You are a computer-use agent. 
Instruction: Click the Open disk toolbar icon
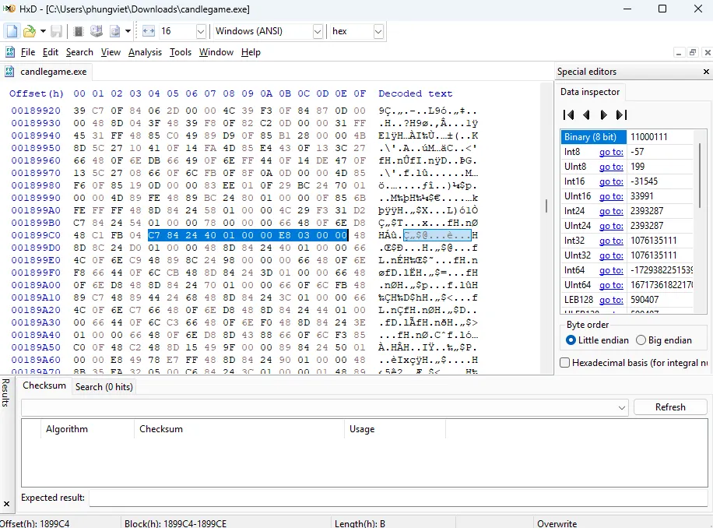(97, 31)
